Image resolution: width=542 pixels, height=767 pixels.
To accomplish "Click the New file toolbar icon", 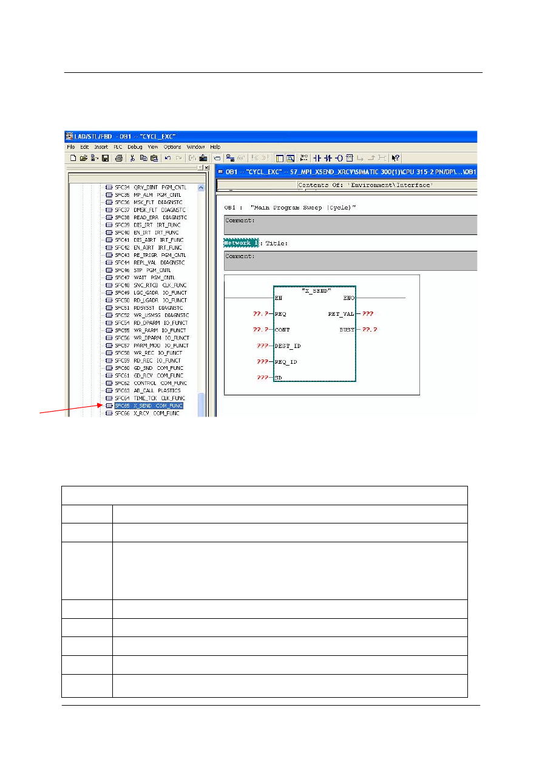I will tap(73, 158).
